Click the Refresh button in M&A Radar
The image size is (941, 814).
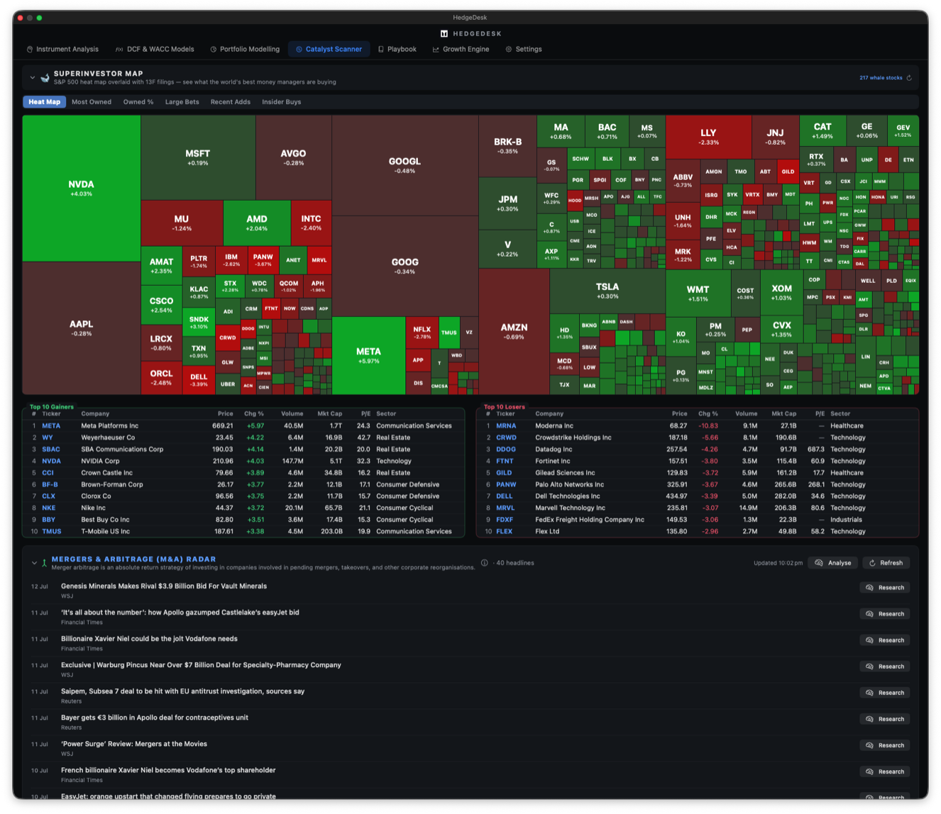click(x=886, y=563)
